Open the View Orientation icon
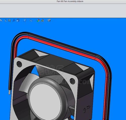This screenshot has height=120, width=126. point(14,21)
